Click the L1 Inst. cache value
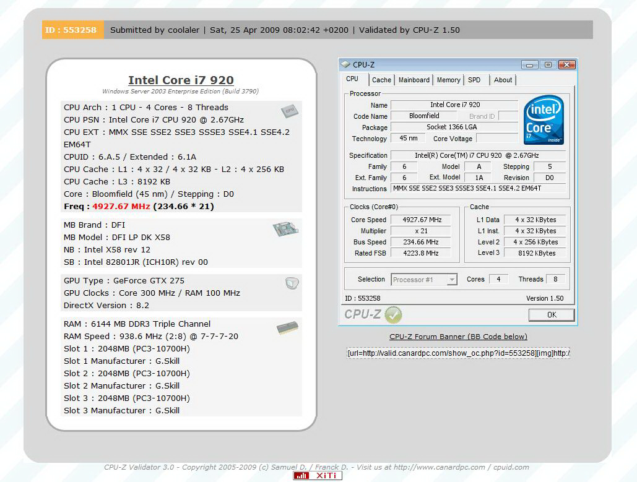 (x=535, y=231)
